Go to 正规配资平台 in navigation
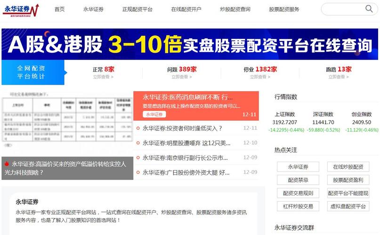Image resolution: width=380 pixels, height=235 pixels. tap(137, 9)
